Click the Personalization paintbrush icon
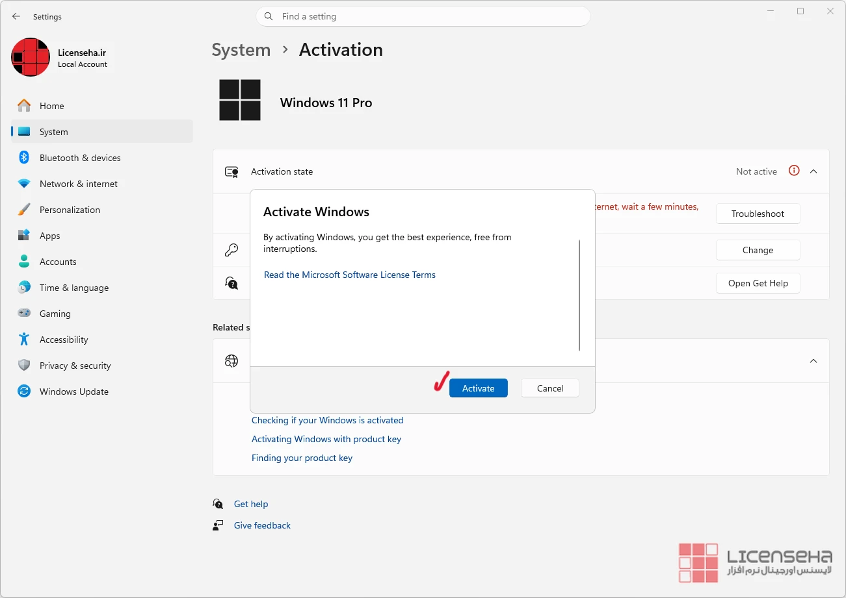This screenshot has height=598, width=846. (x=24, y=210)
